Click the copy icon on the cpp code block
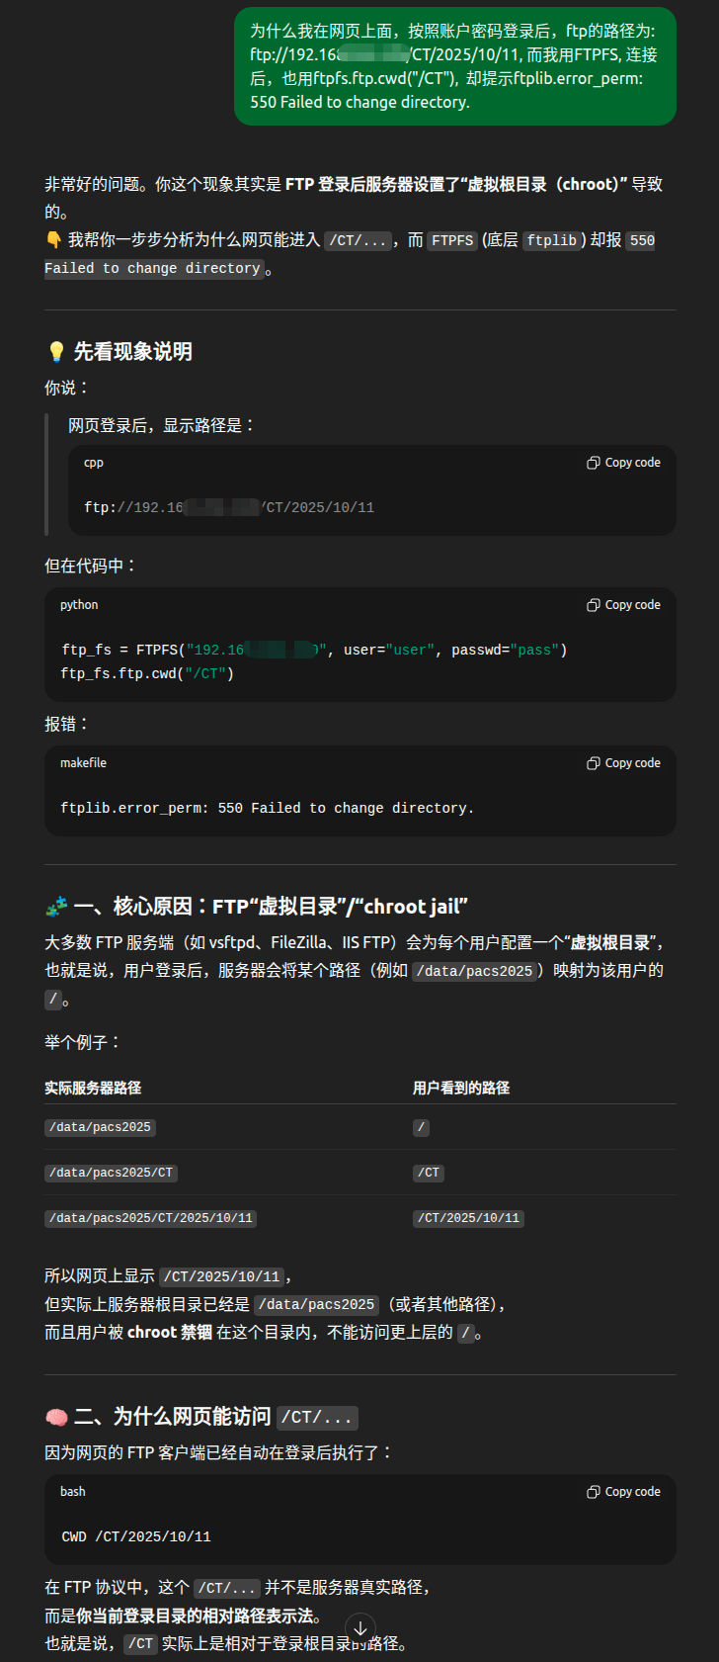 [x=593, y=462]
